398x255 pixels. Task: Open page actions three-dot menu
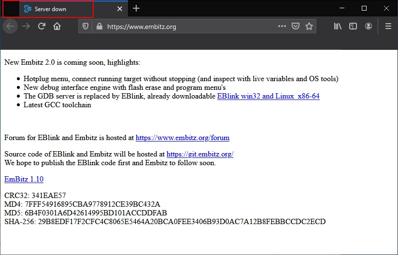tap(282, 26)
